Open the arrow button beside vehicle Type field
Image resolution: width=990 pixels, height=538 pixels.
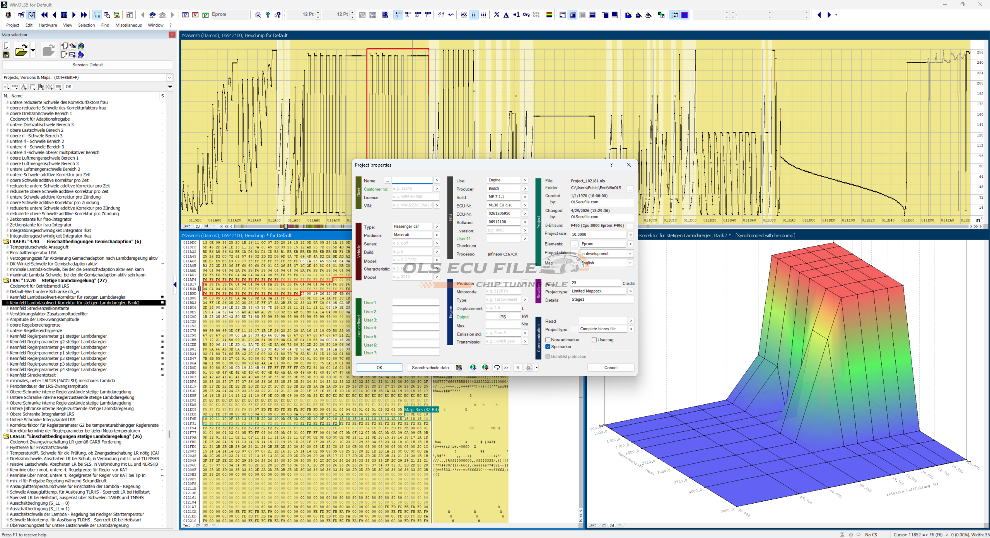coord(437,226)
